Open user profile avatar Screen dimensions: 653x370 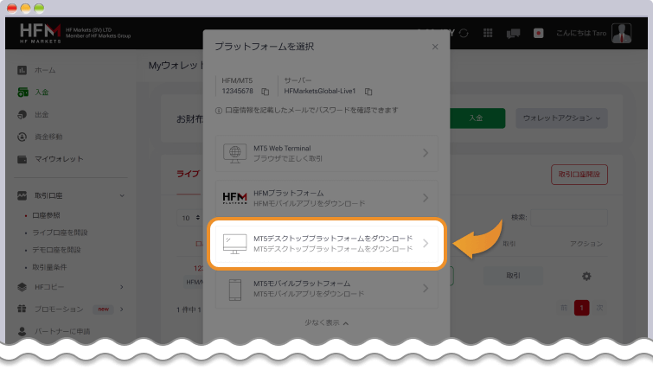click(x=621, y=33)
